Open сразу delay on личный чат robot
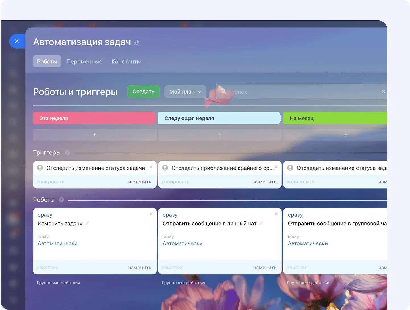The image size is (410, 310). coord(170,215)
